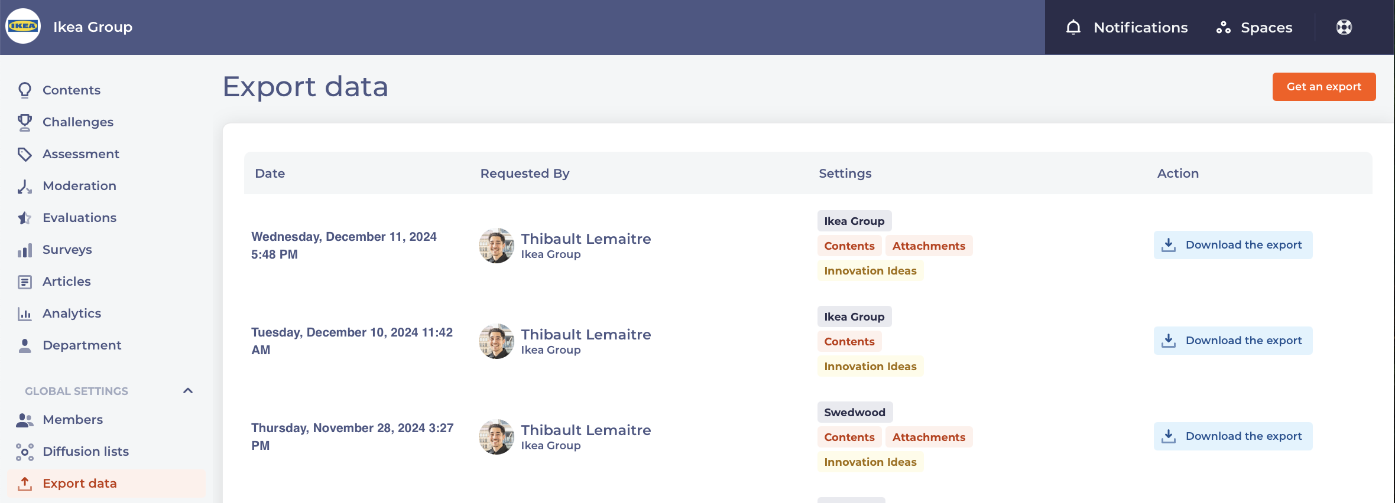The height and width of the screenshot is (503, 1395).
Task: Click the Export data upload icon
Action: 25,484
